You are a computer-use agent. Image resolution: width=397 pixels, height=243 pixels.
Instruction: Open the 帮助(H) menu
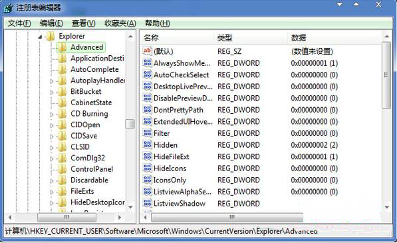(157, 23)
